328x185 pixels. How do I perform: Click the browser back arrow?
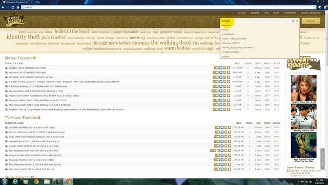click(x=3, y=7)
